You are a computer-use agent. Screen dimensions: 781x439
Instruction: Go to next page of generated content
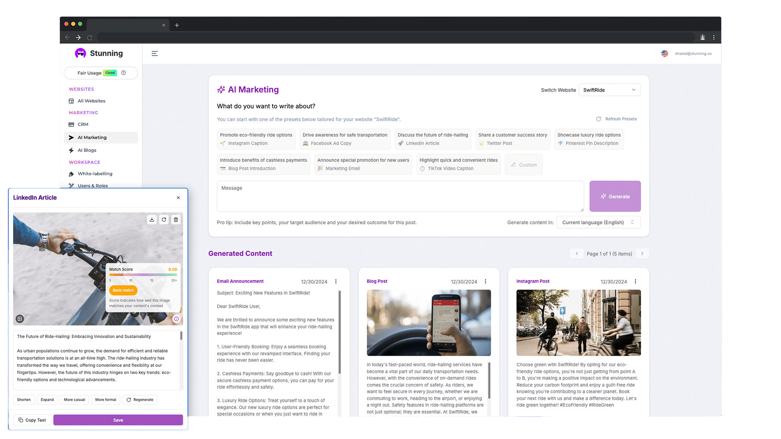pyautogui.click(x=642, y=254)
